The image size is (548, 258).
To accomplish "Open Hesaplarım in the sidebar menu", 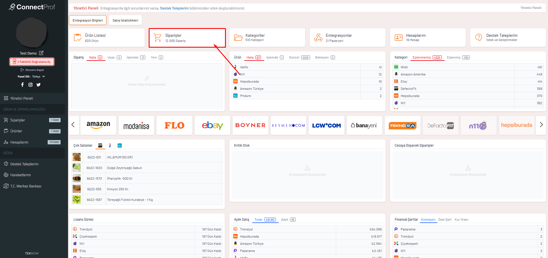I will click(x=32, y=142).
